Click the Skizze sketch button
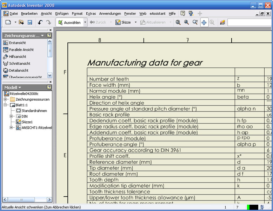 (123, 22)
